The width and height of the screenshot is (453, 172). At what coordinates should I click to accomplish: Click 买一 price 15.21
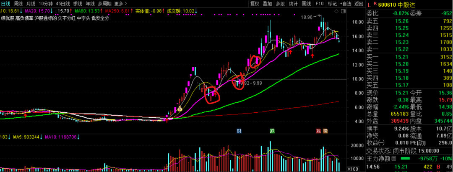(402, 57)
